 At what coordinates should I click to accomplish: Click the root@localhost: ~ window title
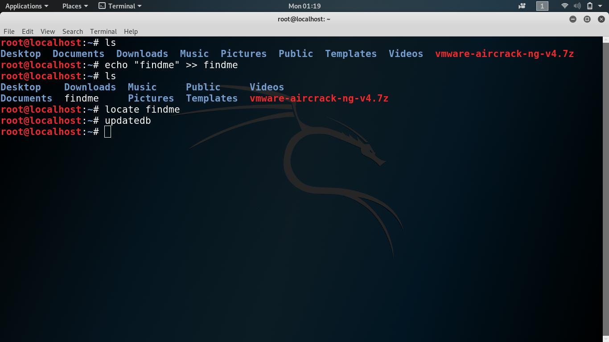(x=304, y=19)
